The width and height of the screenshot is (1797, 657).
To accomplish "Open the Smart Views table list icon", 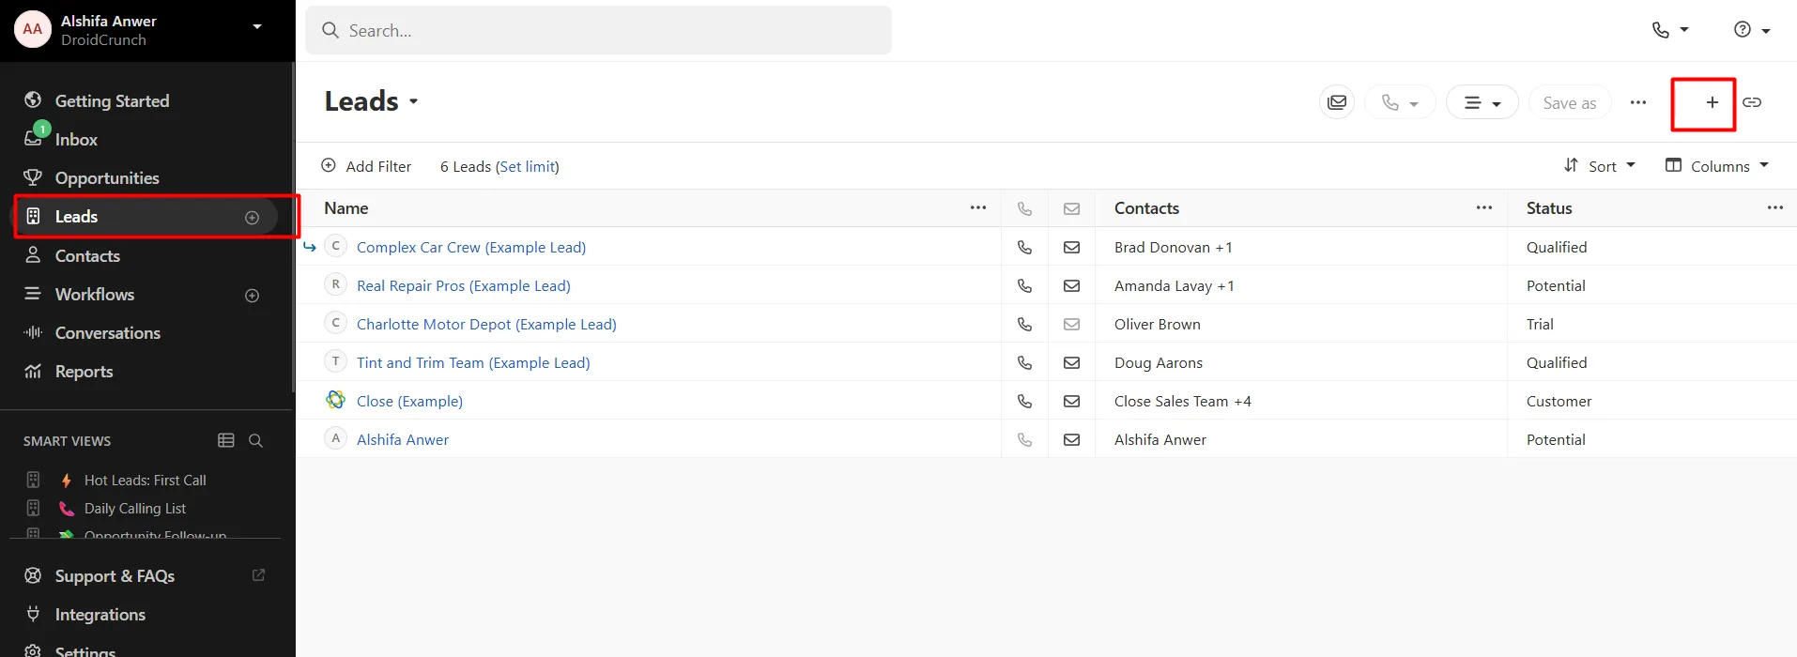I will pyautogui.click(x=226, y=441).
